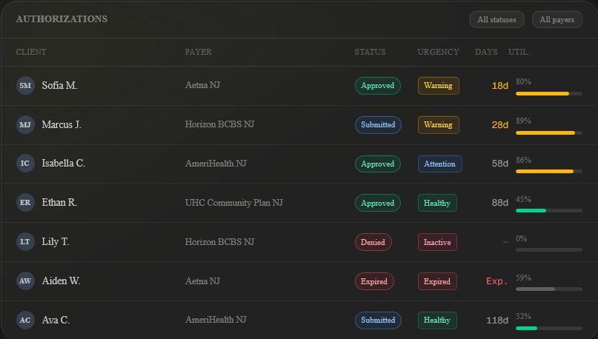This screenshot has height=339, width=598.
Task: Click Lily T.'s LT avatar icon
Action: (x=25, y=242)
